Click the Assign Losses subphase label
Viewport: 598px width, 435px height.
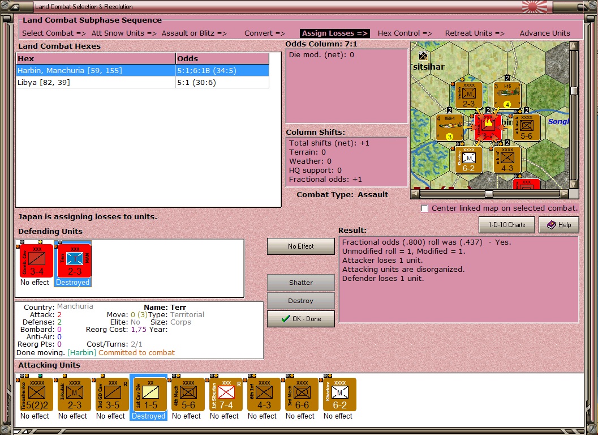334,33
